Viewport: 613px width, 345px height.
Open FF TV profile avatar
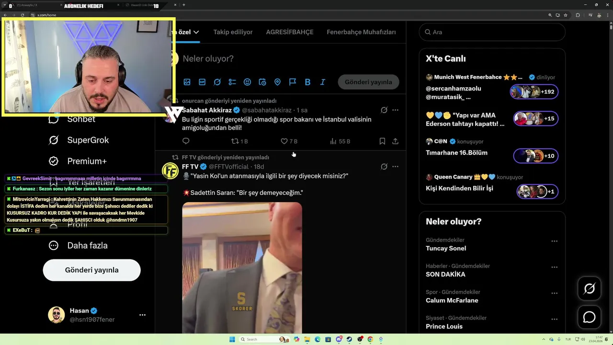tap(170, 171)
